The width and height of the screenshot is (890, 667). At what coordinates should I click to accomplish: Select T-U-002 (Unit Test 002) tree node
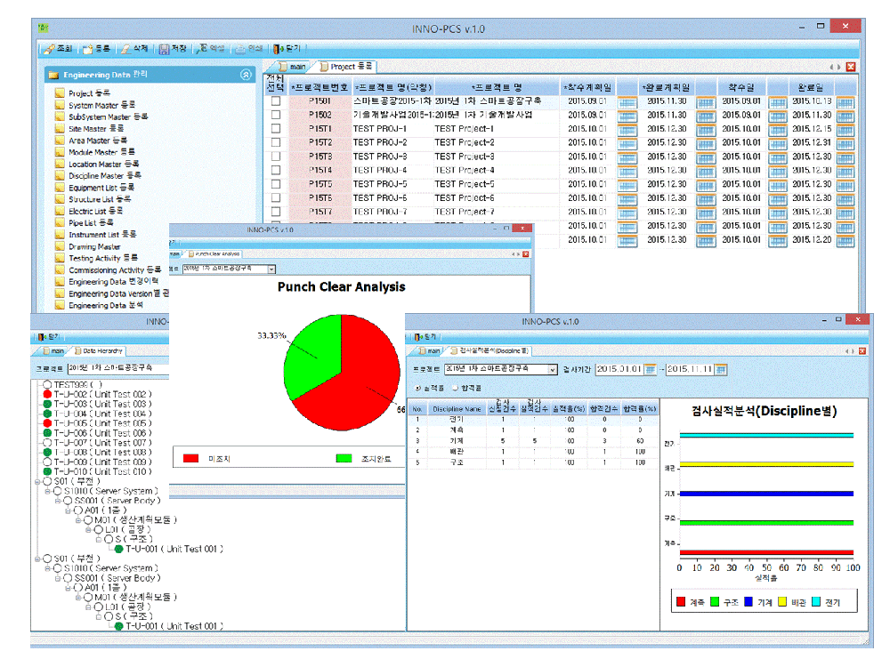[101, 393]
